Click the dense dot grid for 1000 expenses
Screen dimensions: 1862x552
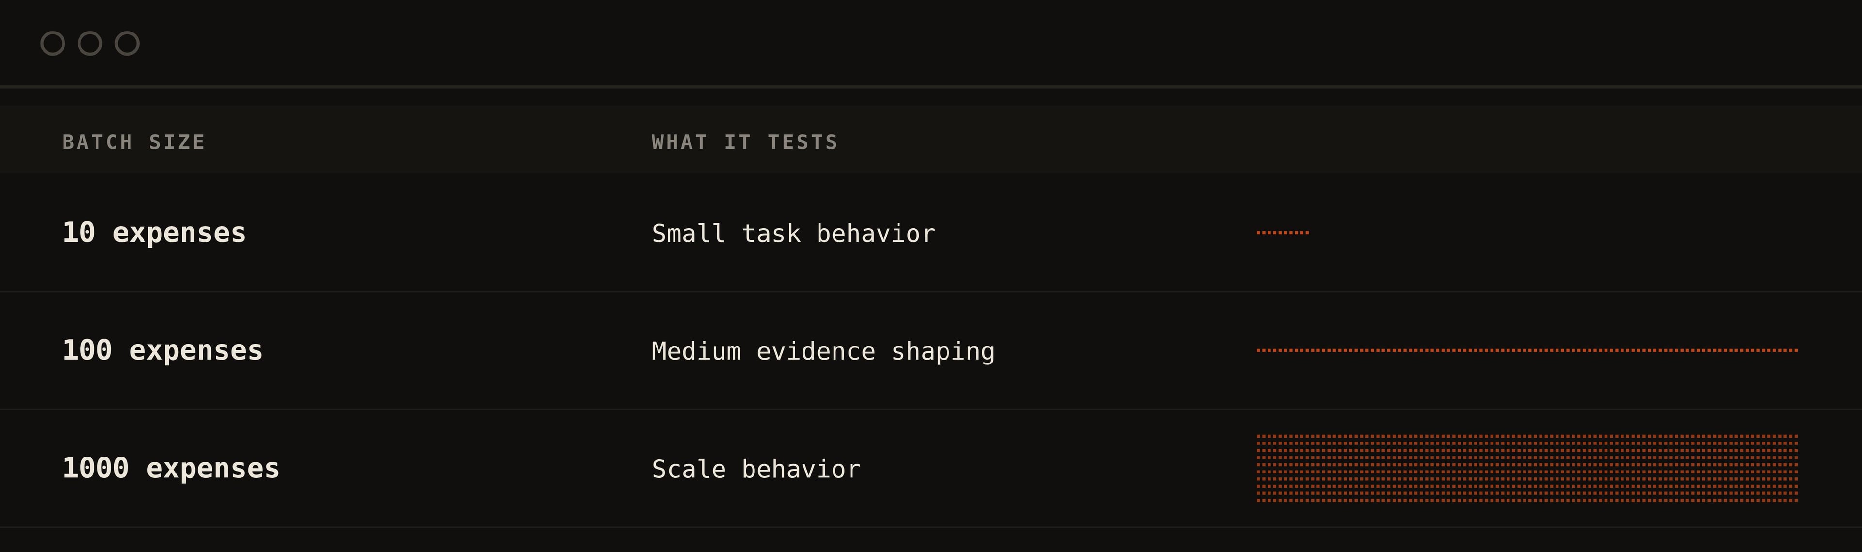pos(1526,468)
